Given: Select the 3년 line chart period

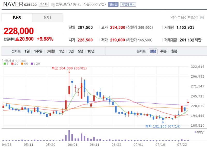Looking at the screenshot, I should pos(71,51).
